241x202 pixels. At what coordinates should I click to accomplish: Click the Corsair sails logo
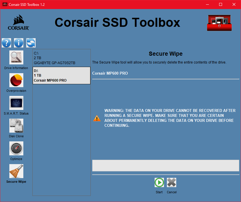tap(18, 22)
